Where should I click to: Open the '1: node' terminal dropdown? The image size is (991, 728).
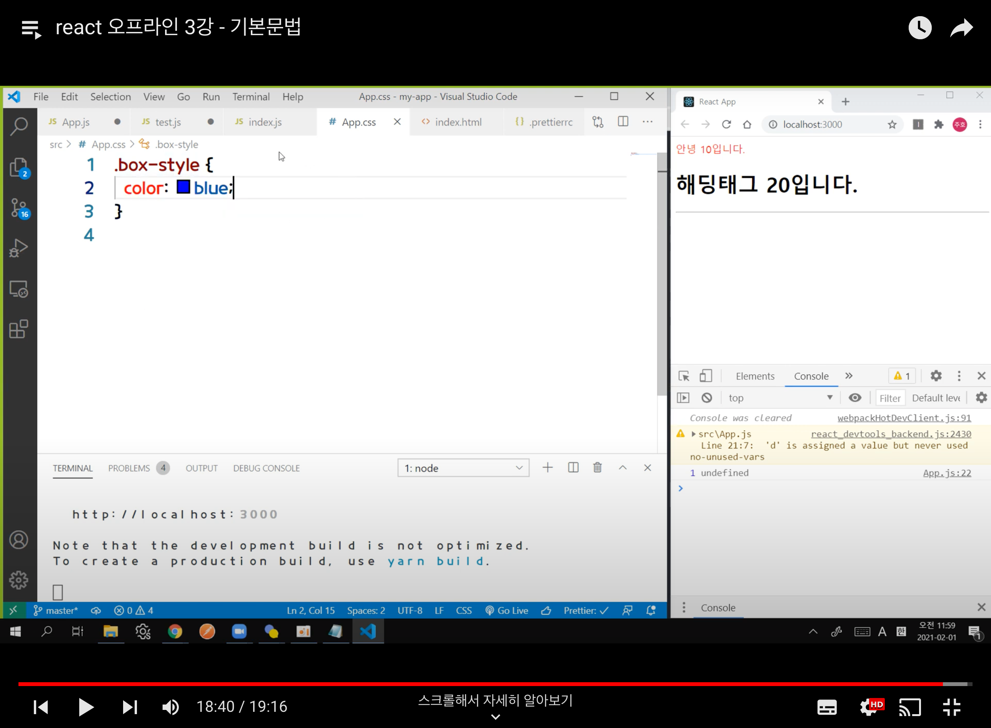coord(463,468)
